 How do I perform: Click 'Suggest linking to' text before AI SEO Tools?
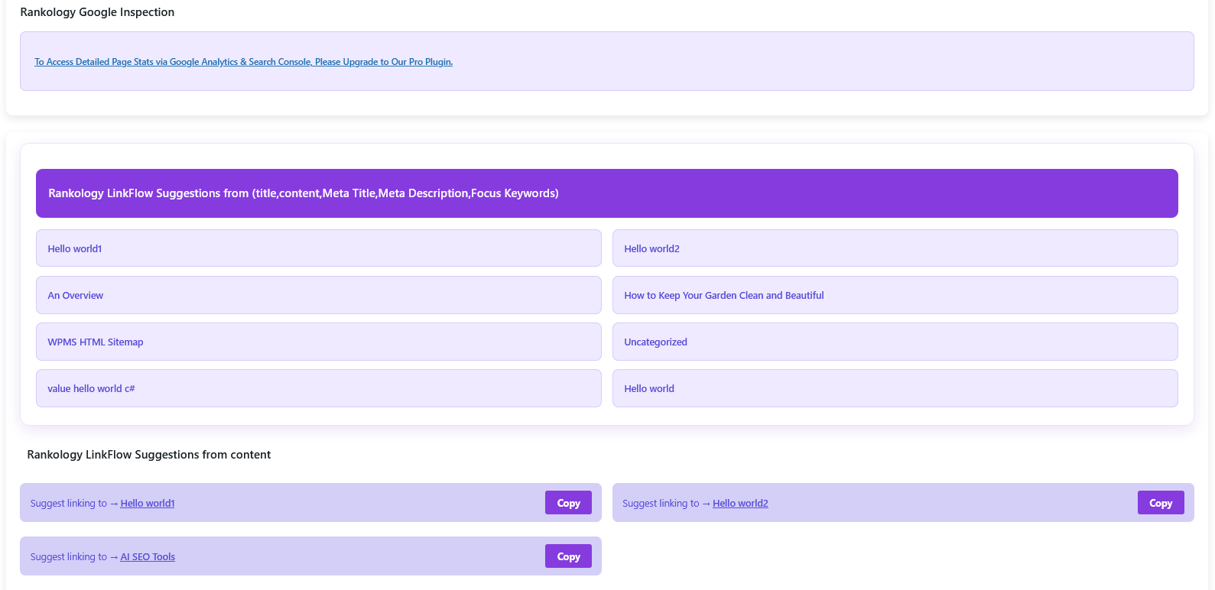coord(69,557)
